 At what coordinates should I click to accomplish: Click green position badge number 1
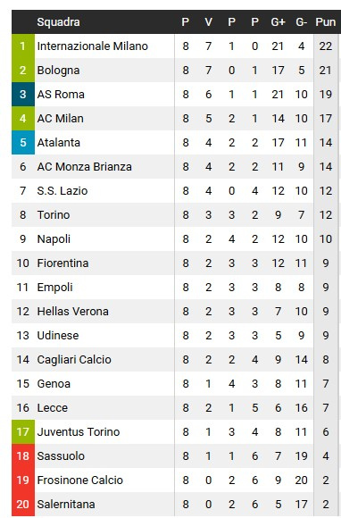(x=23, y=46)
